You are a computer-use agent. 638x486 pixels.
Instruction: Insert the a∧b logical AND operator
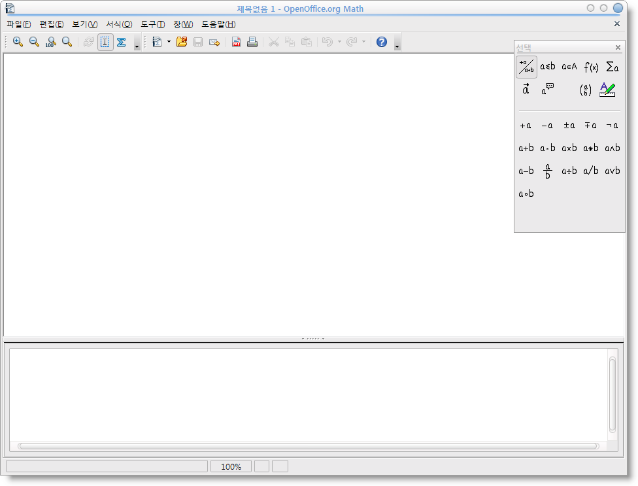coord(613,148)
